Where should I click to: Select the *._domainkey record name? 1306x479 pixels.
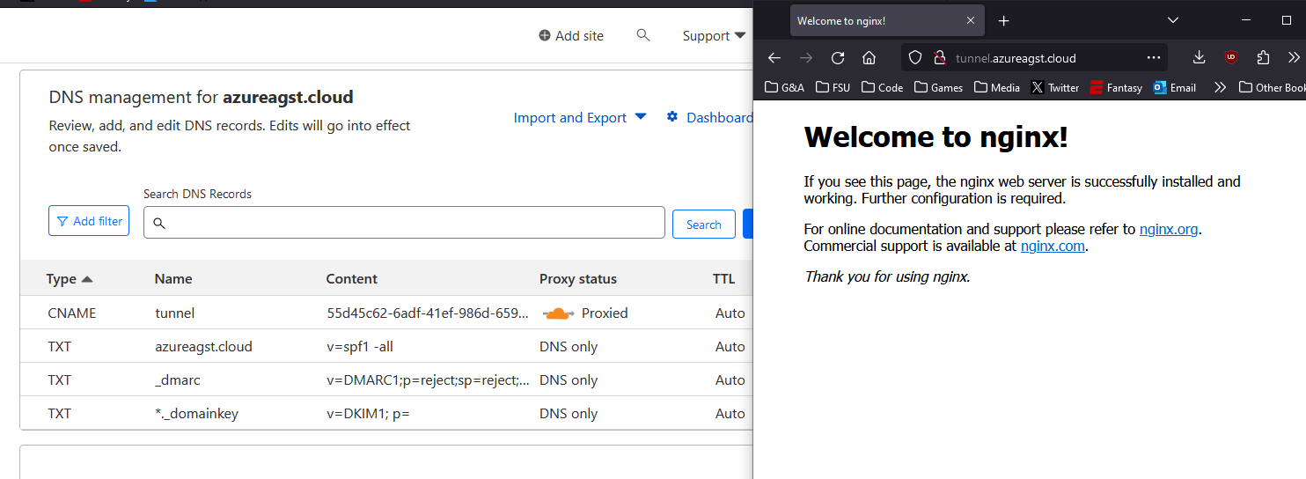196,414
